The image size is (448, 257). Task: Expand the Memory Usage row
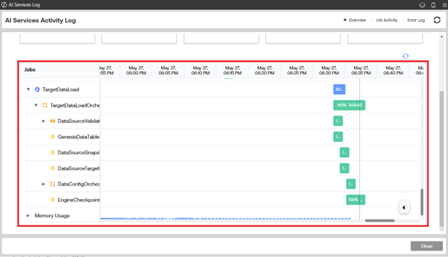[28, 216]
